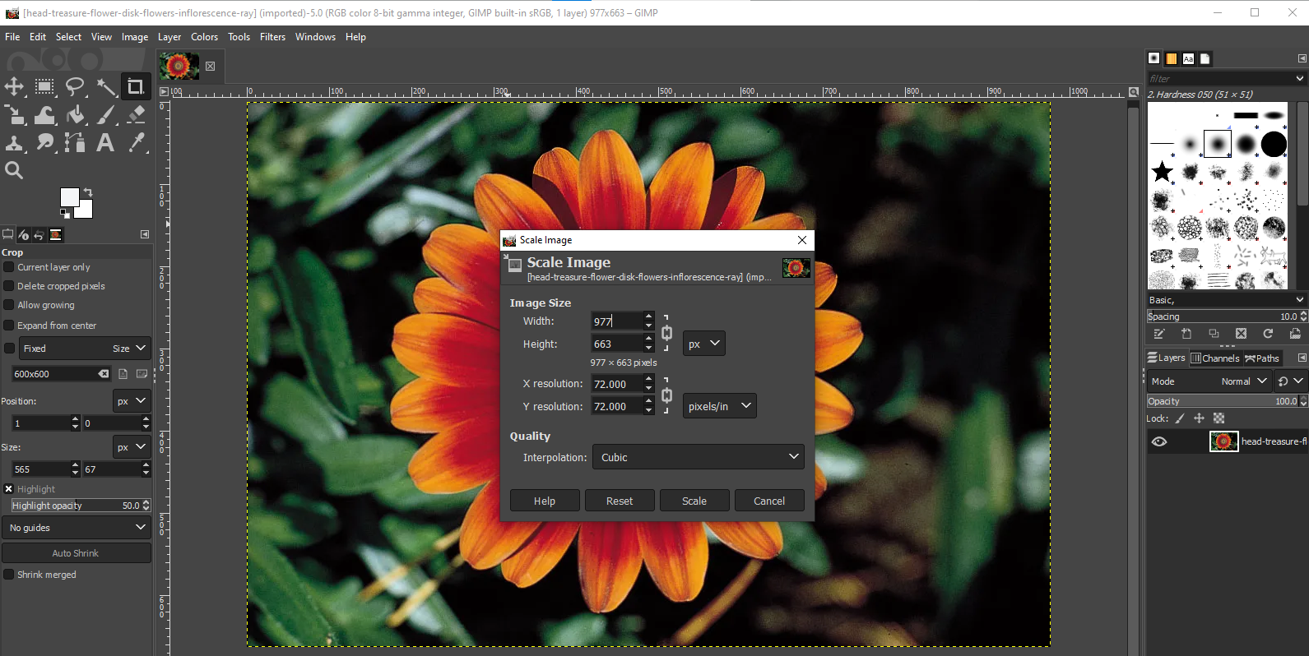1309x656 pixels.
Task: Open the Basic brush tag dropdown
Action: (1227, 300)
